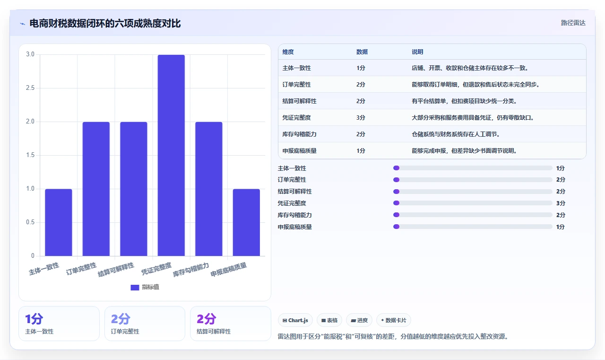Viewport: 605px width, 360px height.
Task: Click the description 能够取得订单明细,但退款和售后状态未完全同步。
Action: click(475, 85)
